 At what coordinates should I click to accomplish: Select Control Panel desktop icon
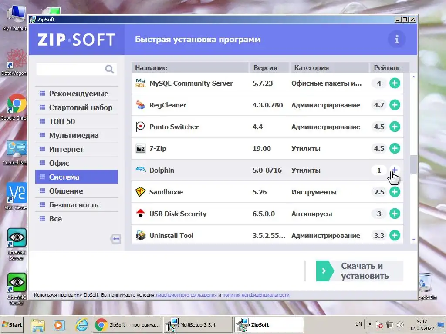[15, 153]
